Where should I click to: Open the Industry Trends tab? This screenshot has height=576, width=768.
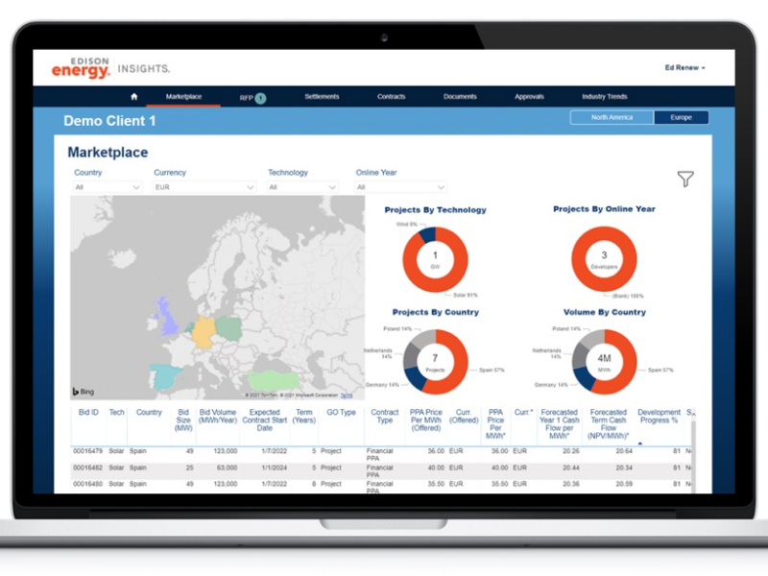click(x=604, y=97)
